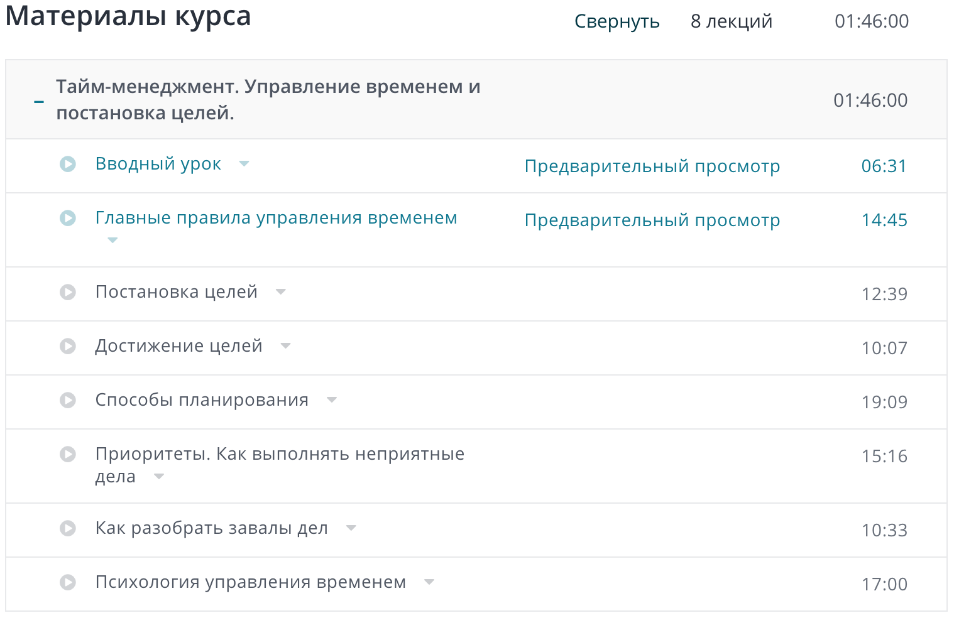Click play icon beside Вводный урок
This screenshot has width=954, height=618.
pyautogui.click(x=68, y=164)
